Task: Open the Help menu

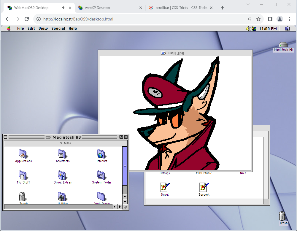Action: pos(73,29)
